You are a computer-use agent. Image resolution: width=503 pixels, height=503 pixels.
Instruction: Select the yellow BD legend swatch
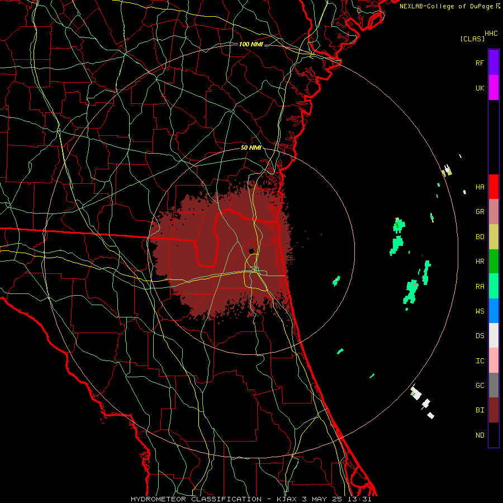[x=493, y=236]
